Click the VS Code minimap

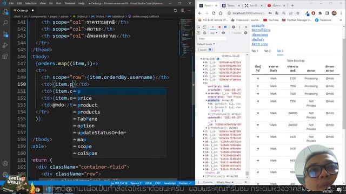pos(187,38)
